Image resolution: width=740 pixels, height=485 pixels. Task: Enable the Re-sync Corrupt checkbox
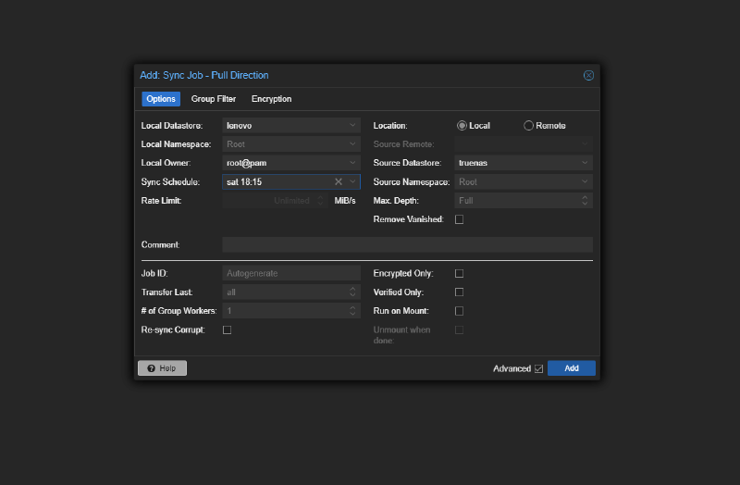227,330
